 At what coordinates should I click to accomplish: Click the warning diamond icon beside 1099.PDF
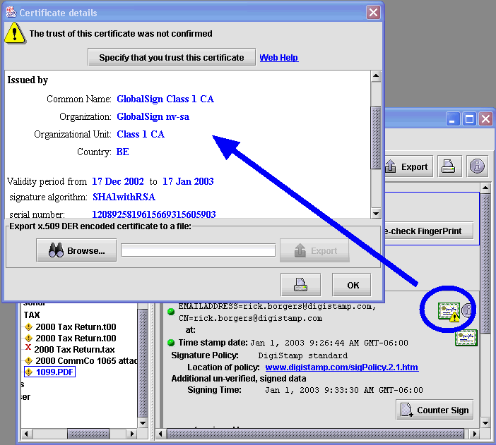click(29, 372)
